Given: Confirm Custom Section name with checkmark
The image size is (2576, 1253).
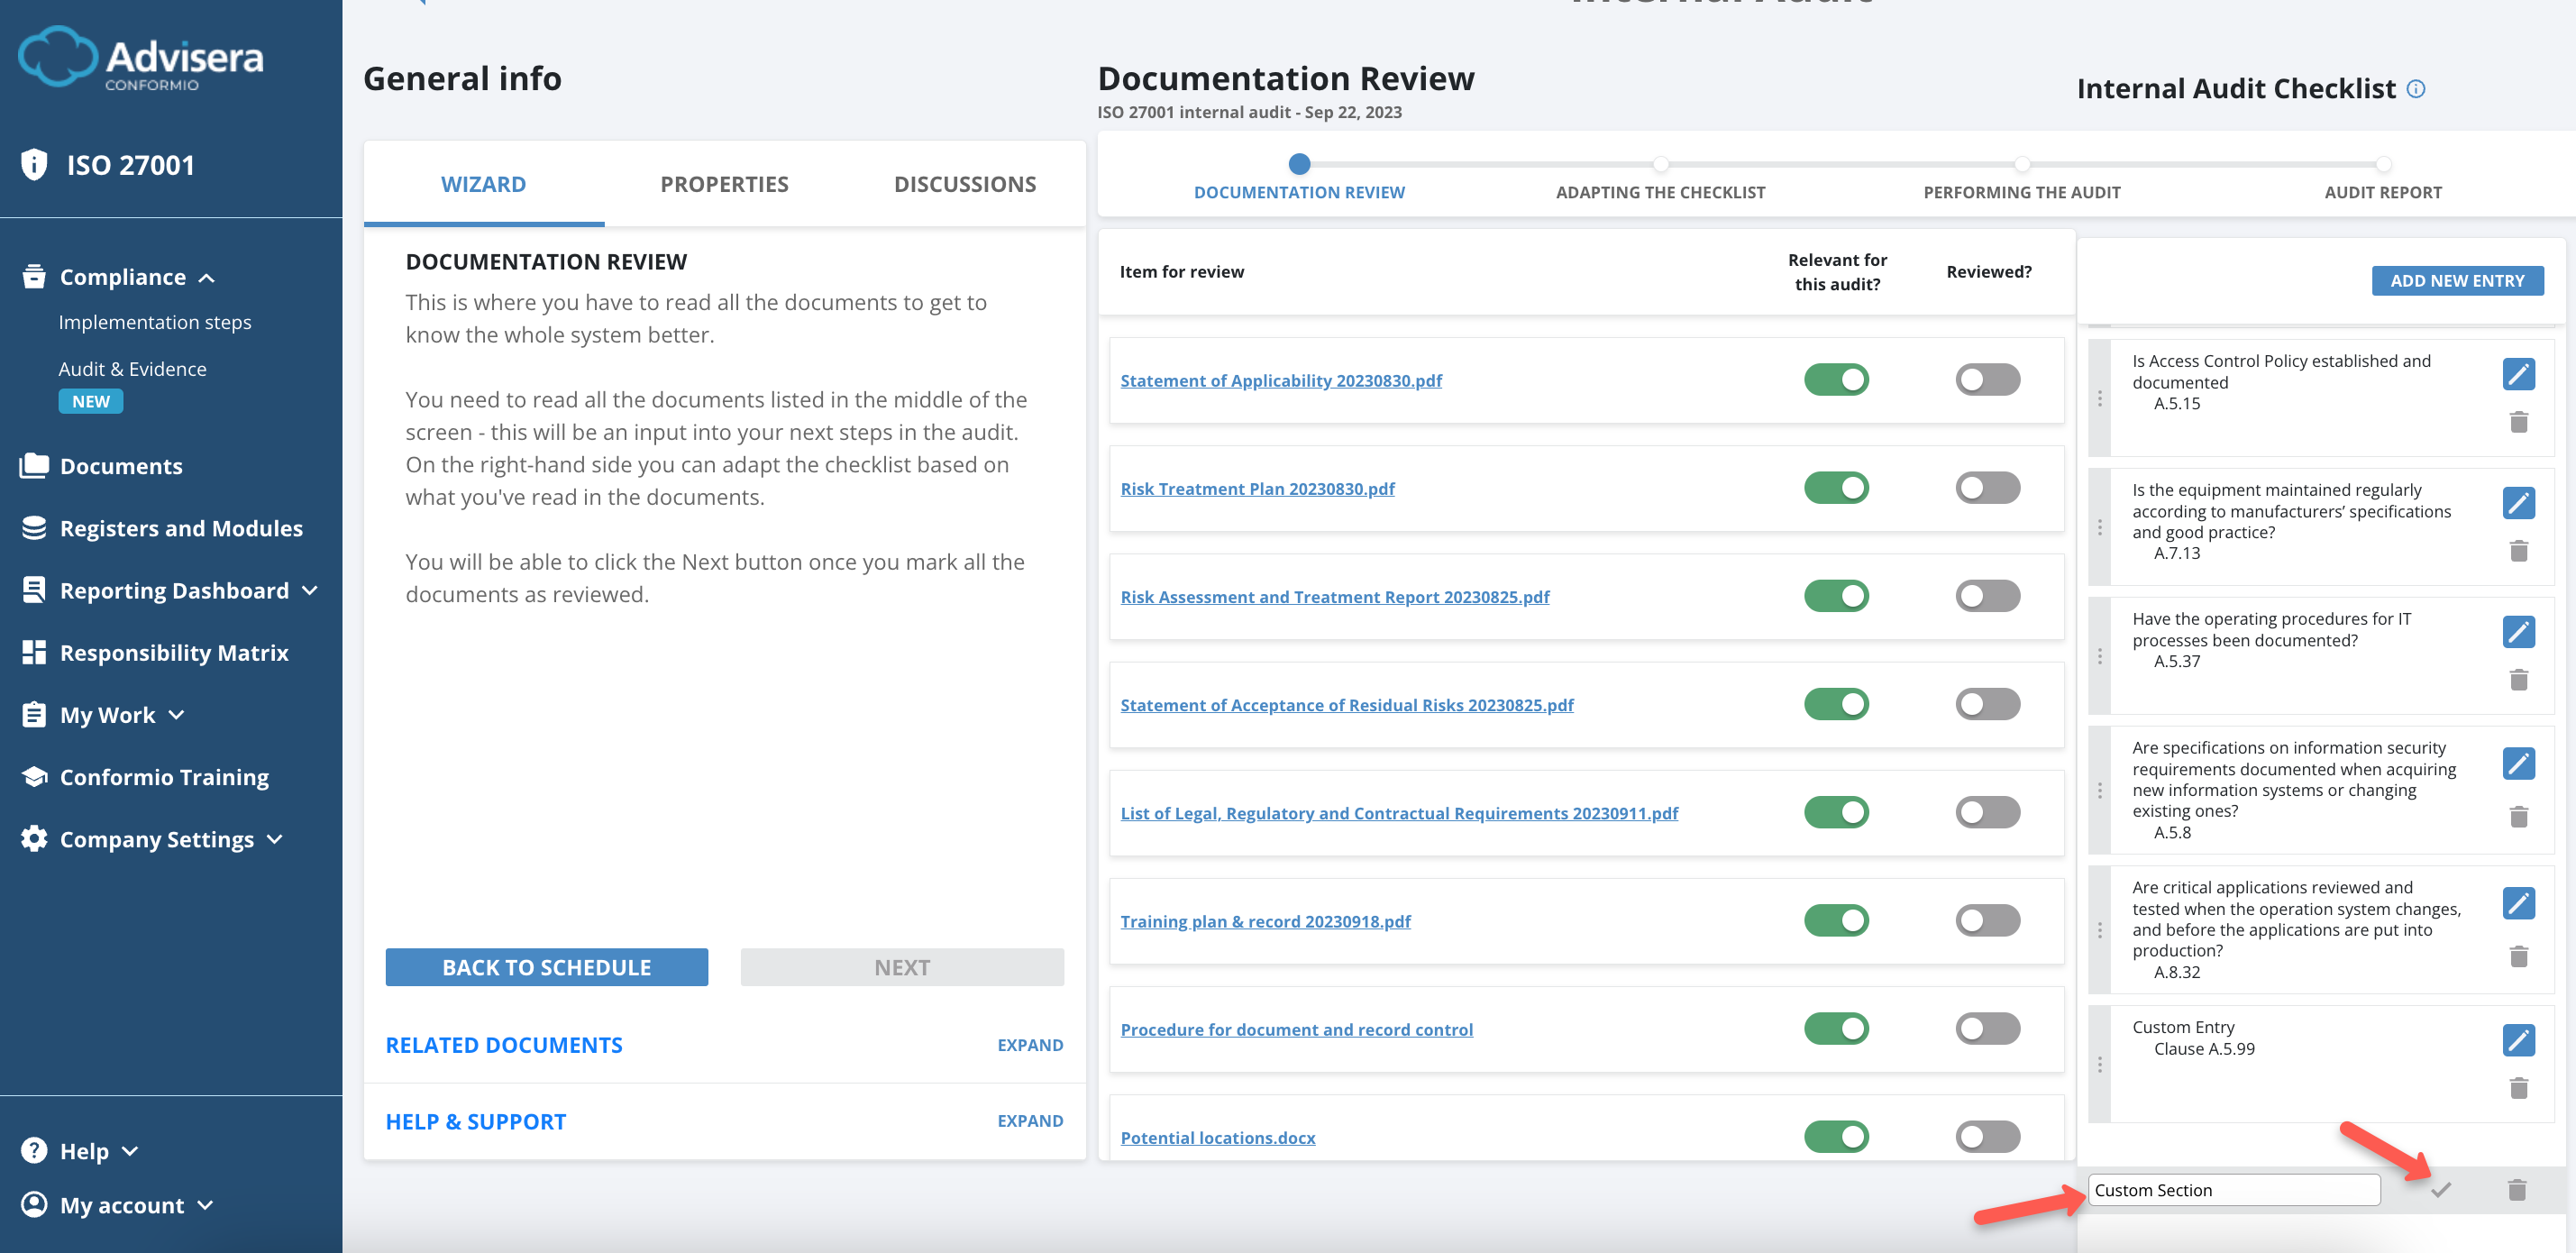Looking at the screenshot, I should pyautogui.click(x=2440, y=1190).
